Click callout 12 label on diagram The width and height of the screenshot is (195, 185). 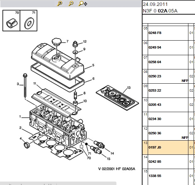[x=85, y=42]
